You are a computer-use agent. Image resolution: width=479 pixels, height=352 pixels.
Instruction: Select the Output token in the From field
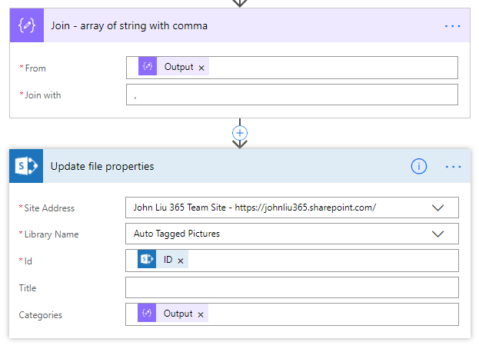click(178, 67)
